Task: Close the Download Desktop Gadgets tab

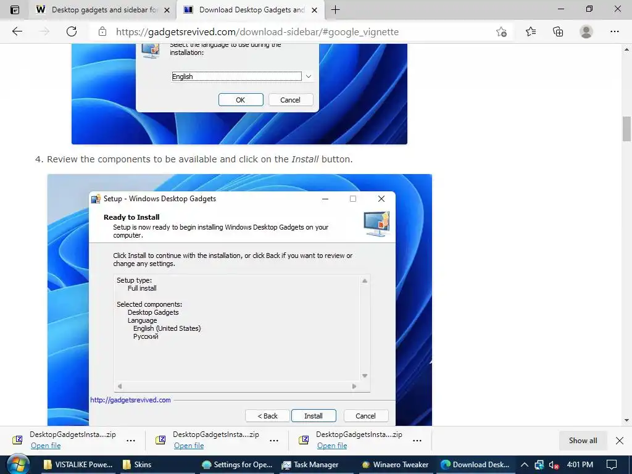Action: 314,10
